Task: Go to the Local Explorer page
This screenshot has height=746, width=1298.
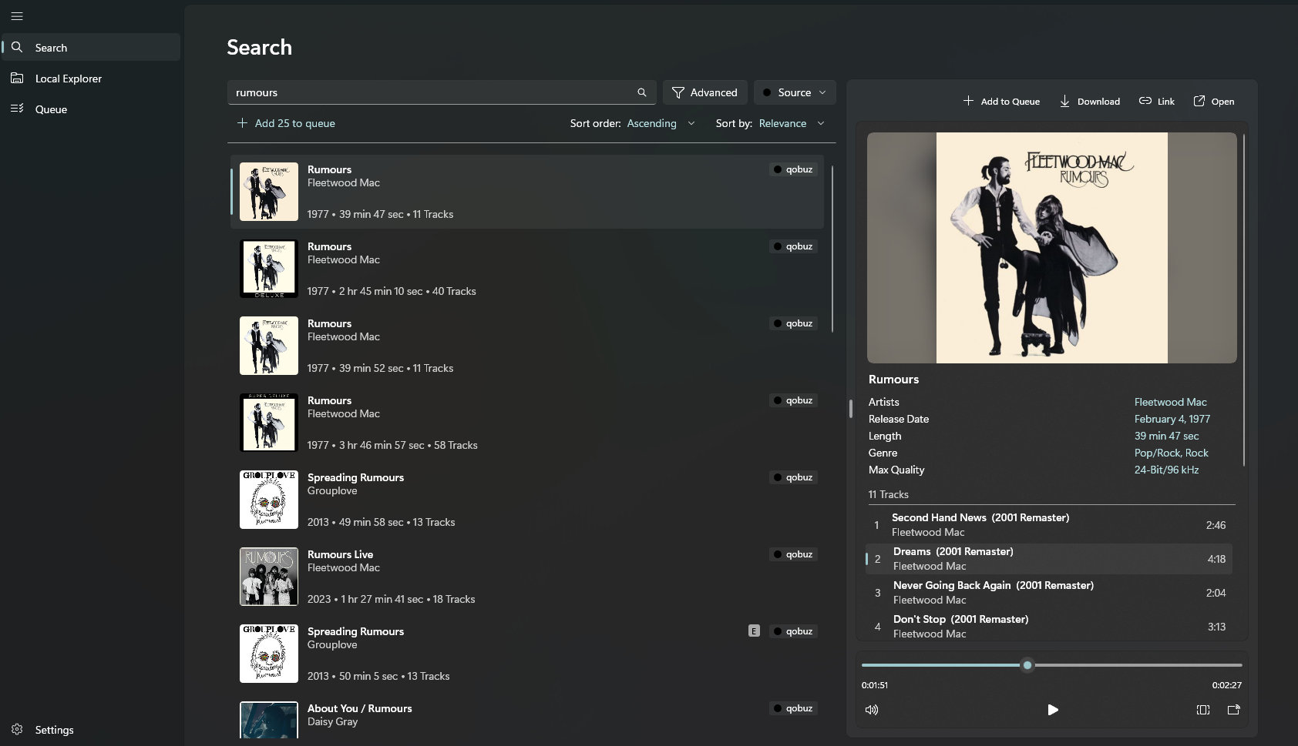Action: pyautogui.click(x=91, y=79)
